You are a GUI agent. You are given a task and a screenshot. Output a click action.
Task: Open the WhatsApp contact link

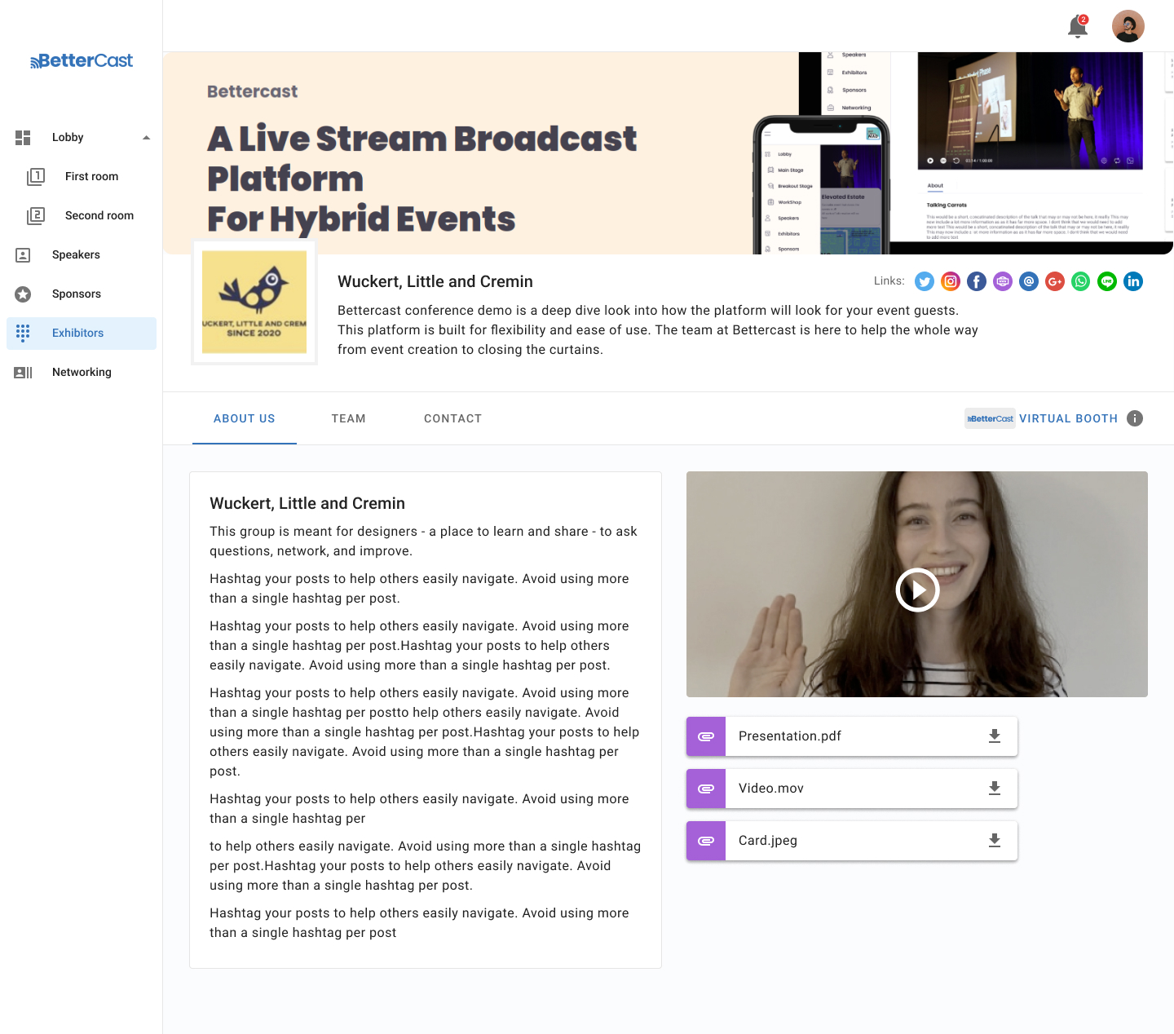pyautogui.click(x=1080, y=281)
